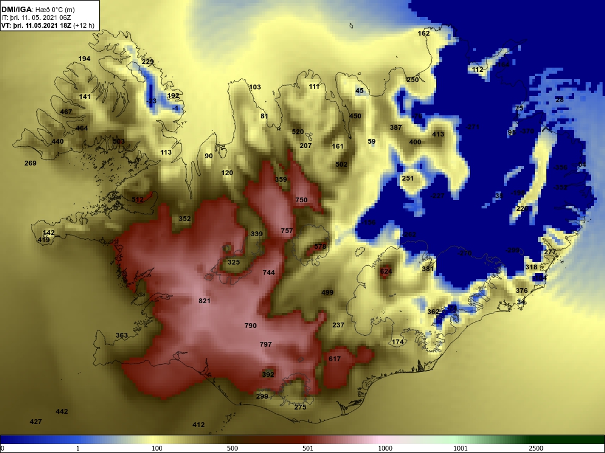This screenshot has width=605, height=453.
Task: Click the map value 363
Action: tap(122, 335)
